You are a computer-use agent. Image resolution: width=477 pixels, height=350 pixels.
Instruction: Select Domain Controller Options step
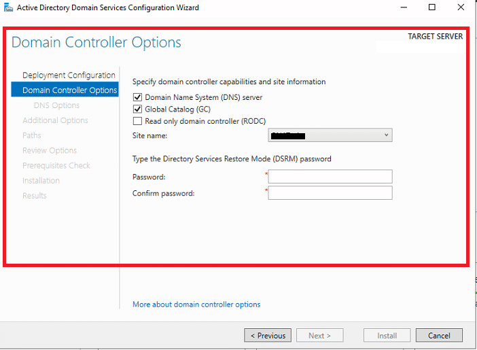tap(65, 90)
